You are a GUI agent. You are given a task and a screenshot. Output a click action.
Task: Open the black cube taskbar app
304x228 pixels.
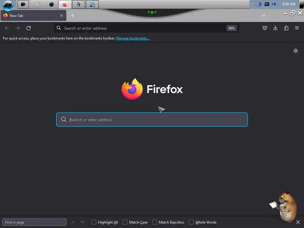(x=23, y=4)
